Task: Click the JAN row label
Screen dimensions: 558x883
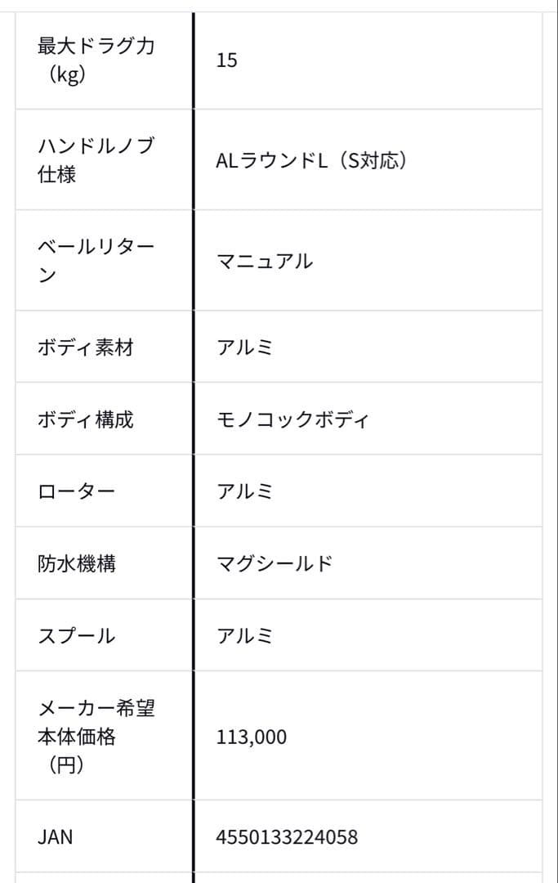Action: click(55, 837)
